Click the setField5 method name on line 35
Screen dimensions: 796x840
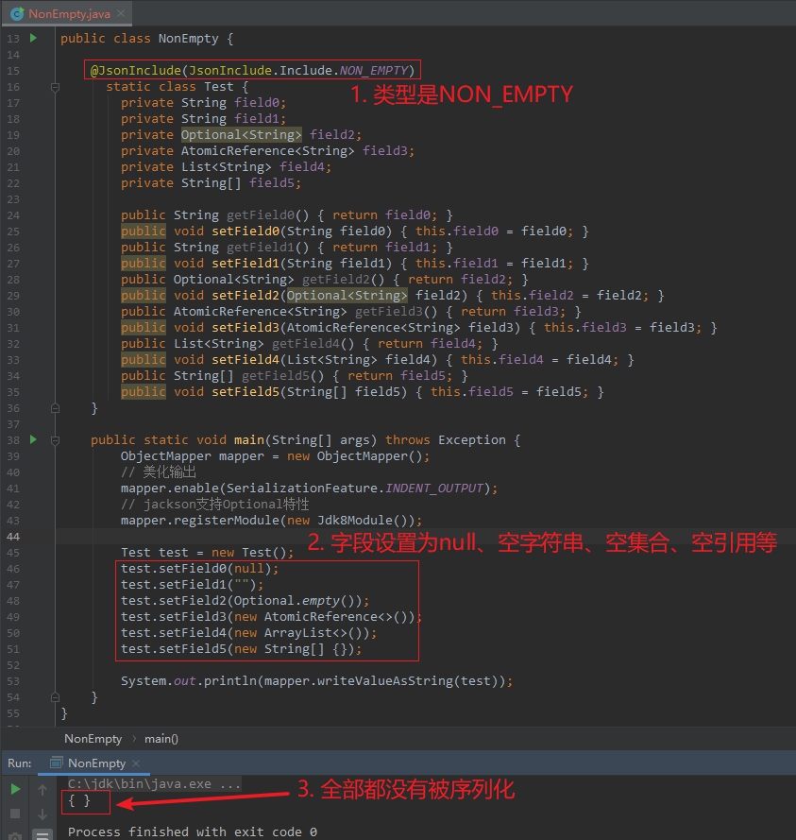246,391
